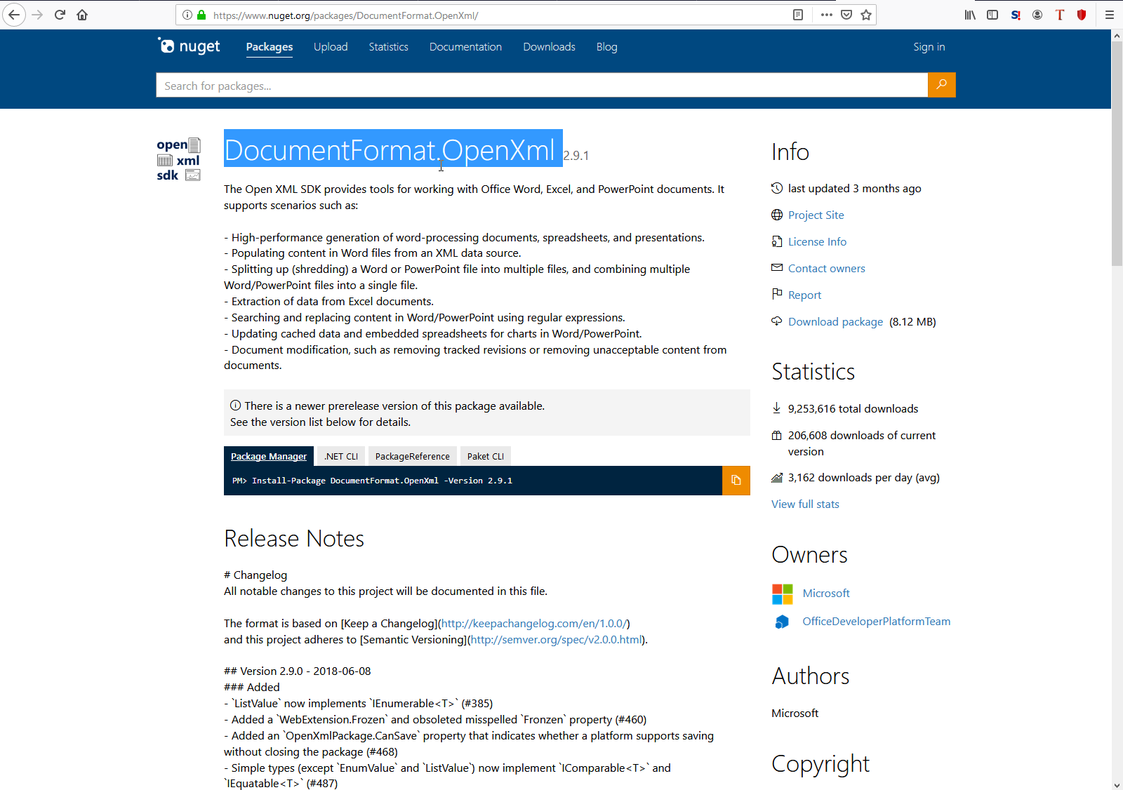Focus the Search for packages field
Screen dimensions: 1123x790
point(542,86)
